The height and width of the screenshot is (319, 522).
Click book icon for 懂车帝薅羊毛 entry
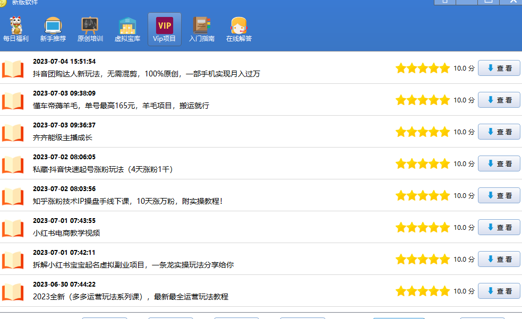(x=13, y=101)
